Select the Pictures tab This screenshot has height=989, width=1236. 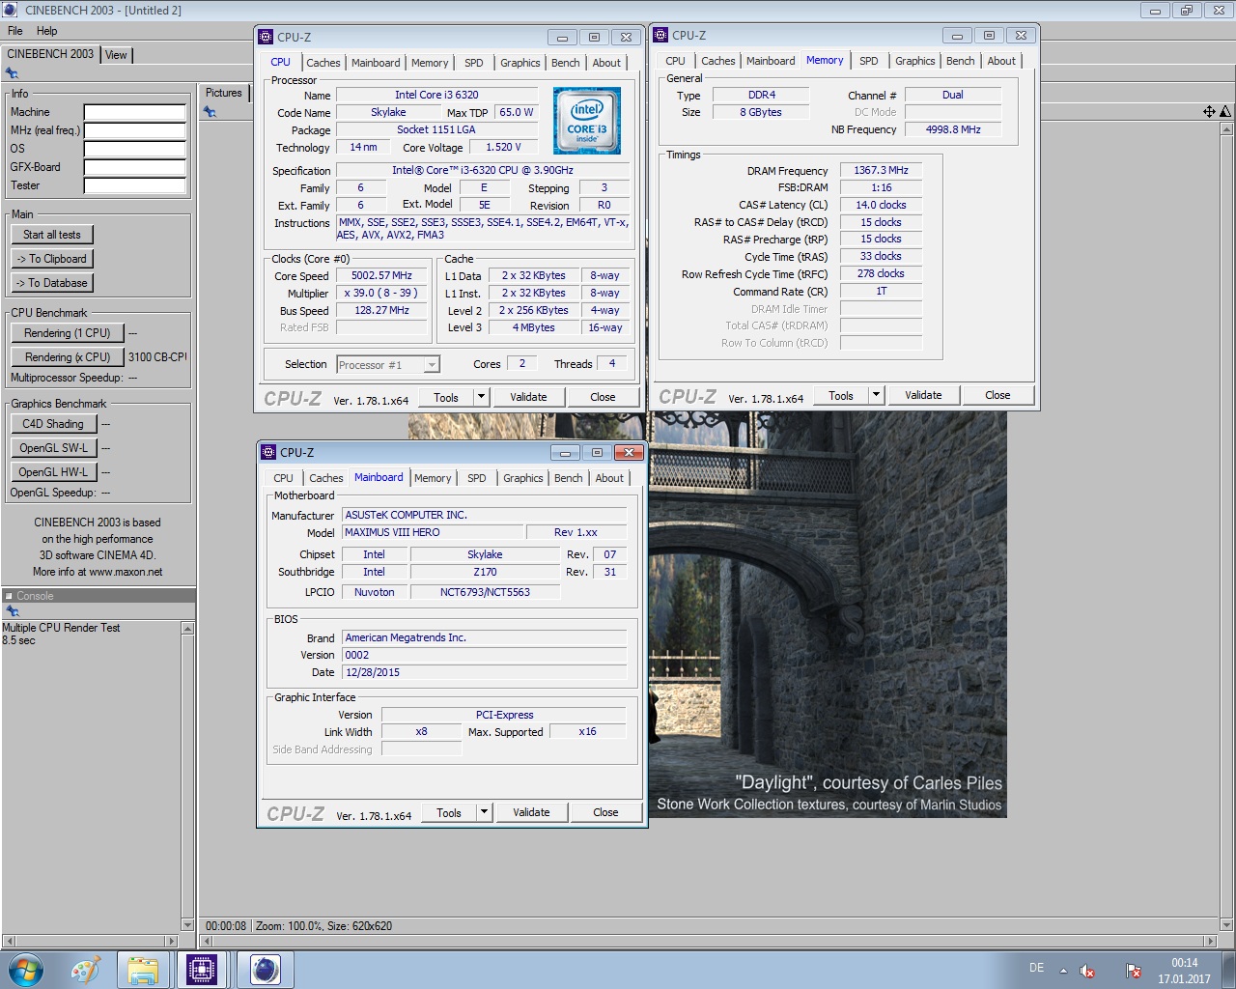pos(224,93)
